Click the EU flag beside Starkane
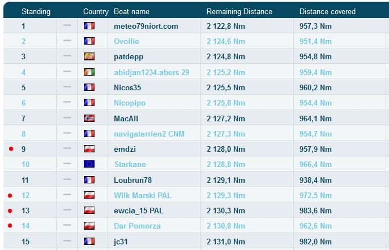The height and width of the screenshot is (250, 389). 89,164
